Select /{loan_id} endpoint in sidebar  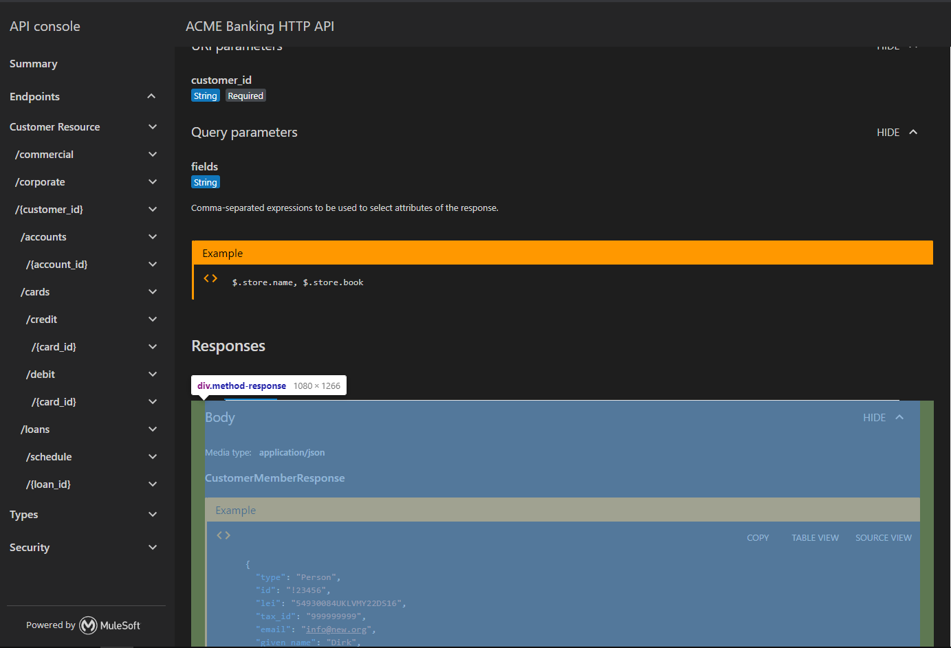tap(48, 484)
